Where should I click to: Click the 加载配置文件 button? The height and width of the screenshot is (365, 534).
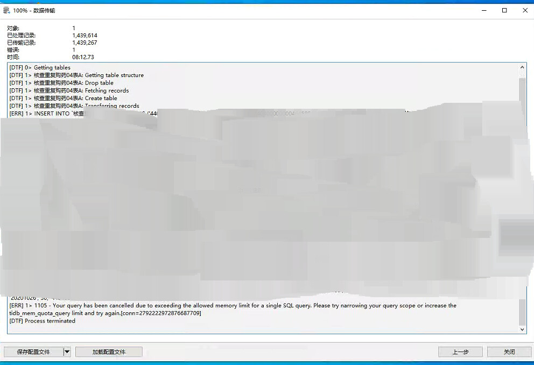(108, 352)
